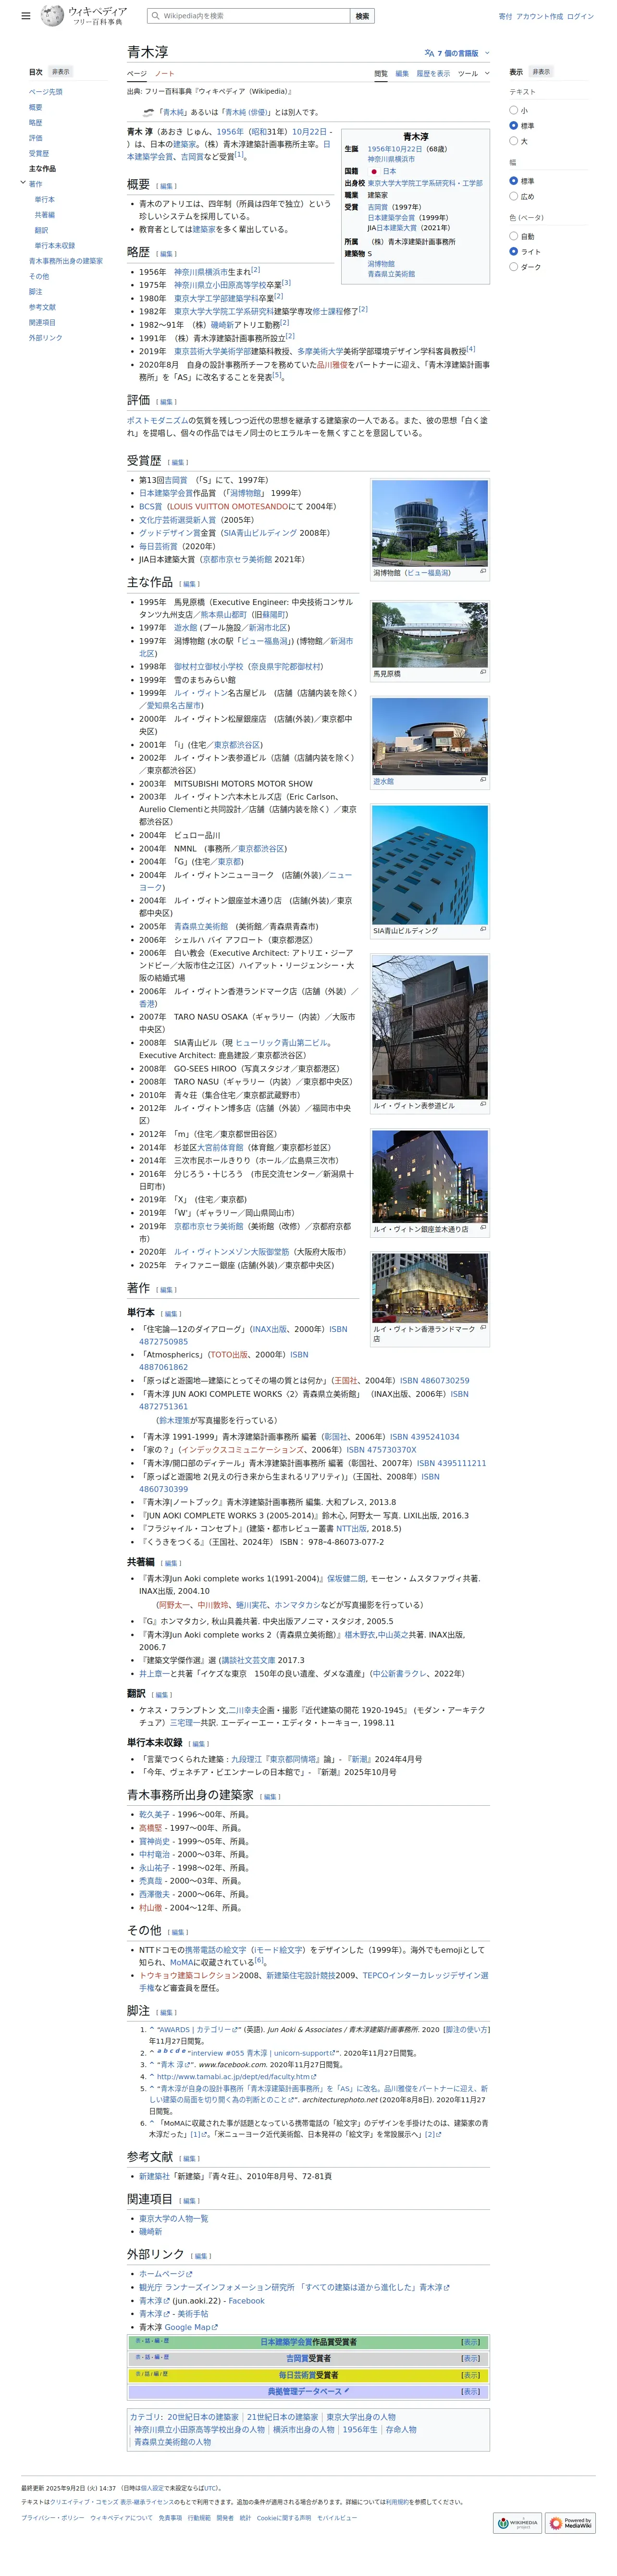Open the 遊水館 building photo thumbnail
Screen dimensions: 617x2576
click(x=429, y=736)
